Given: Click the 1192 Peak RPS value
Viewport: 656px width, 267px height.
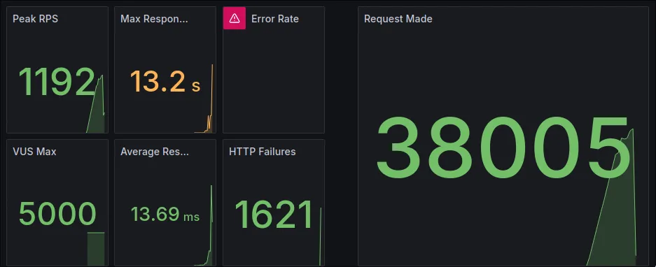Looking at the screenshot, I should pos(57,82).
